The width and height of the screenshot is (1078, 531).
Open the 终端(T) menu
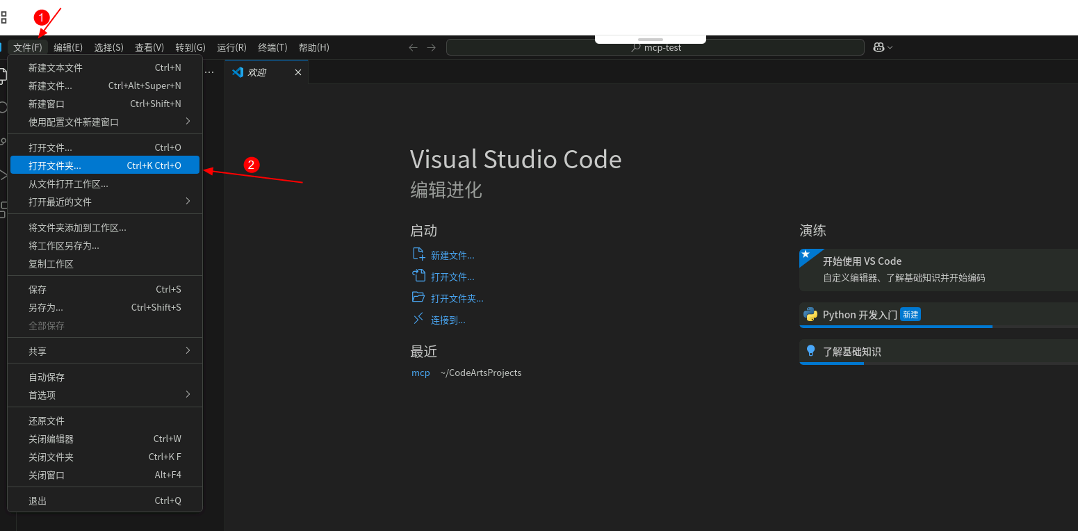click(272, 47)
